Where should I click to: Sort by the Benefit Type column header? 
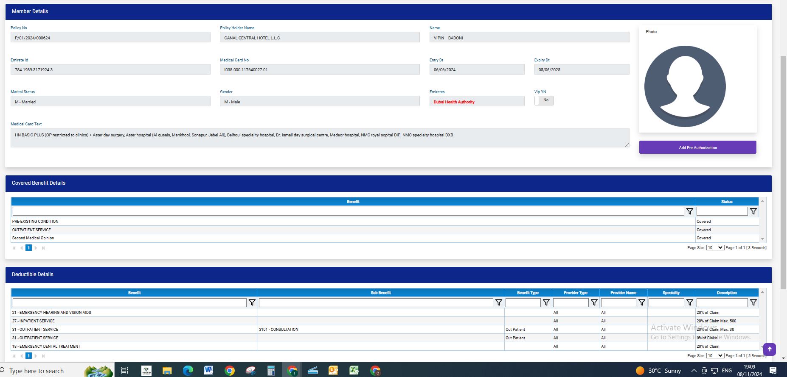click(528, 293)
